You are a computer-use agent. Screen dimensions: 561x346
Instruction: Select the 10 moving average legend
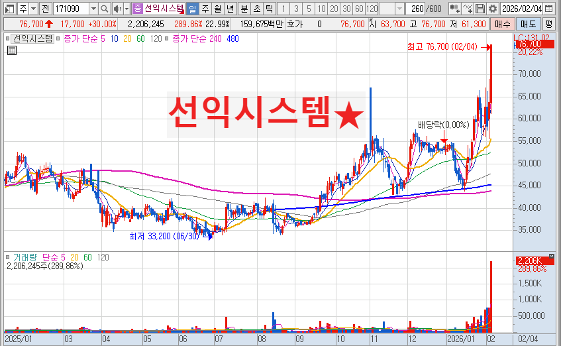(x=114, y=38)
